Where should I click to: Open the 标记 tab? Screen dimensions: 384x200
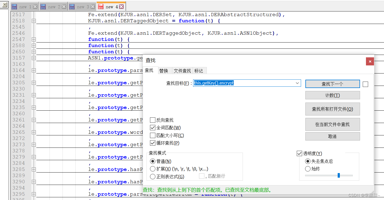click(199, 71)
